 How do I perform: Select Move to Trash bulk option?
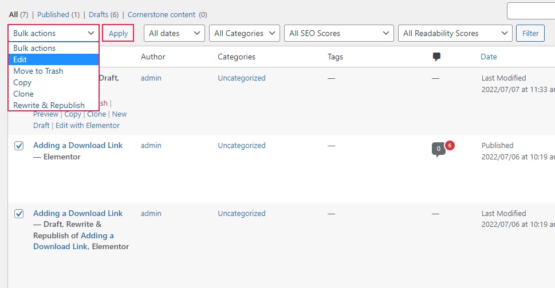[53, 71]
